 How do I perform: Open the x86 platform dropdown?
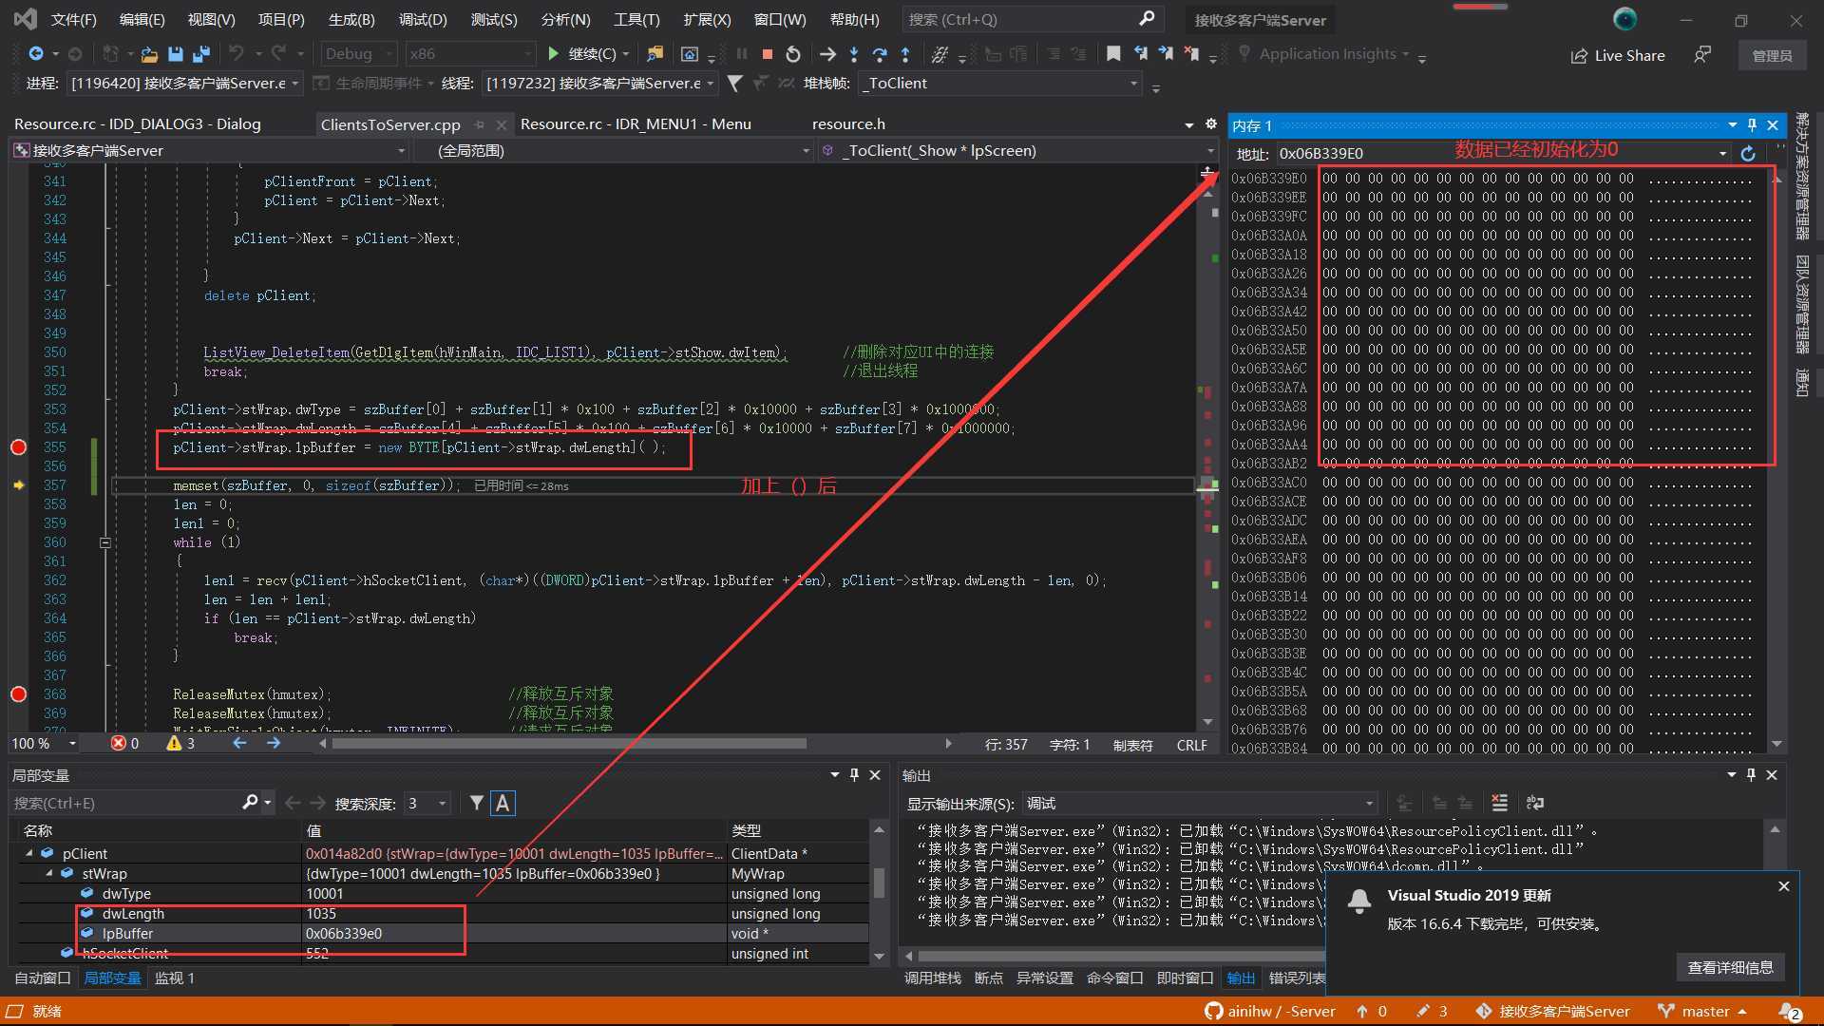[470, 54]
